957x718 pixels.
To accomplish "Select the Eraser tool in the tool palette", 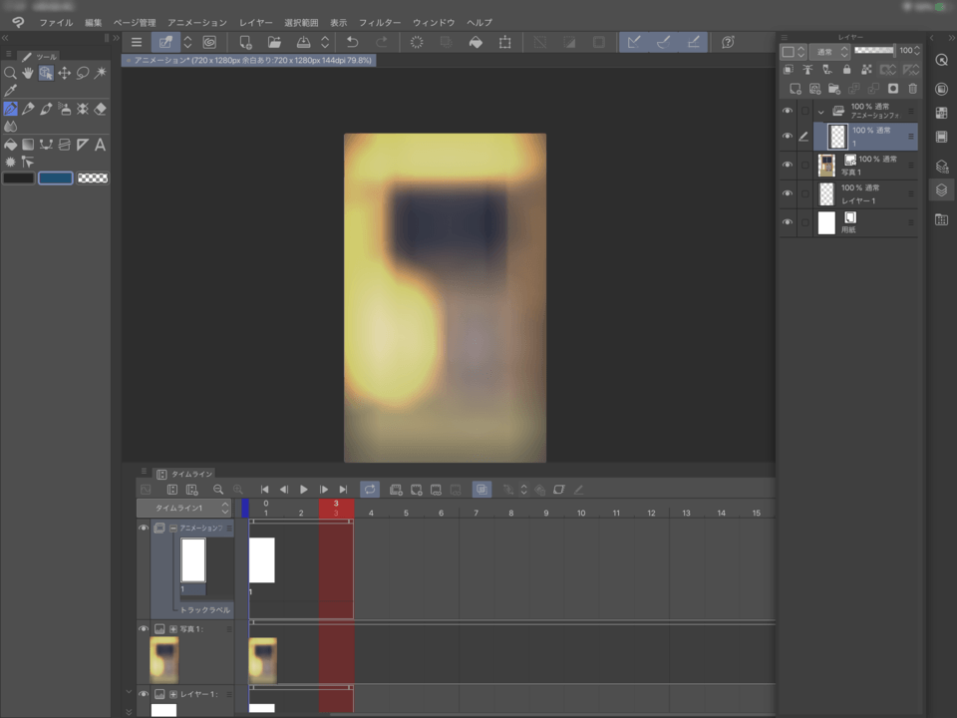I will pos(100,109).
